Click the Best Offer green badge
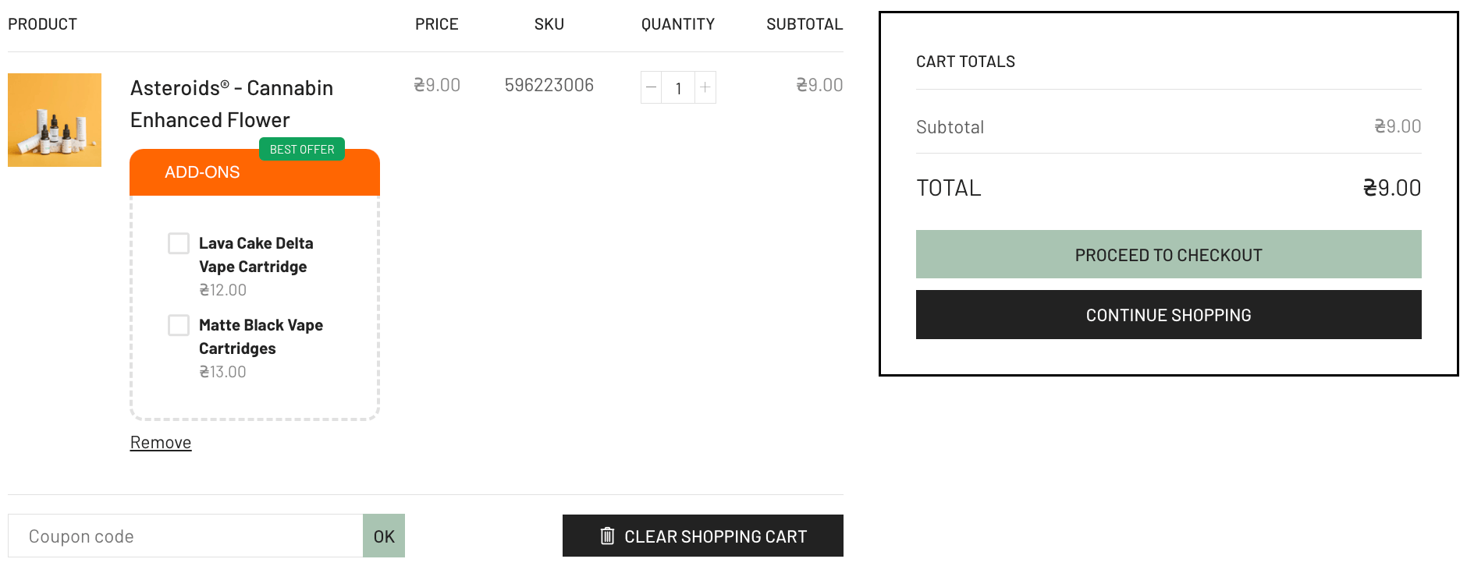The width and height of the screenshot is (1467, 566). point(302,149)
